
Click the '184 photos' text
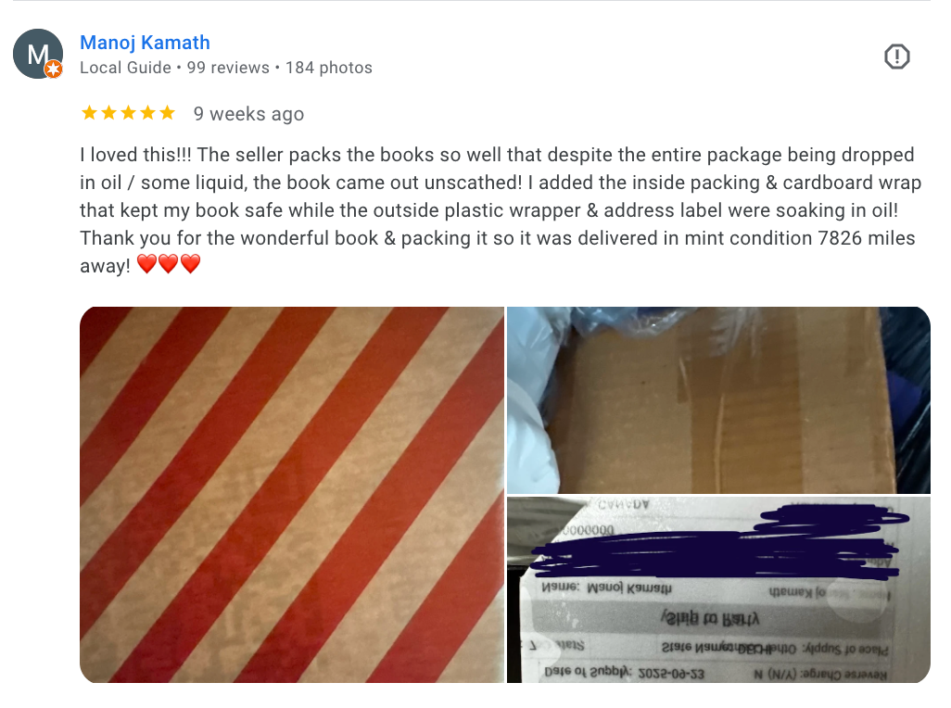[x=329, y=68]
